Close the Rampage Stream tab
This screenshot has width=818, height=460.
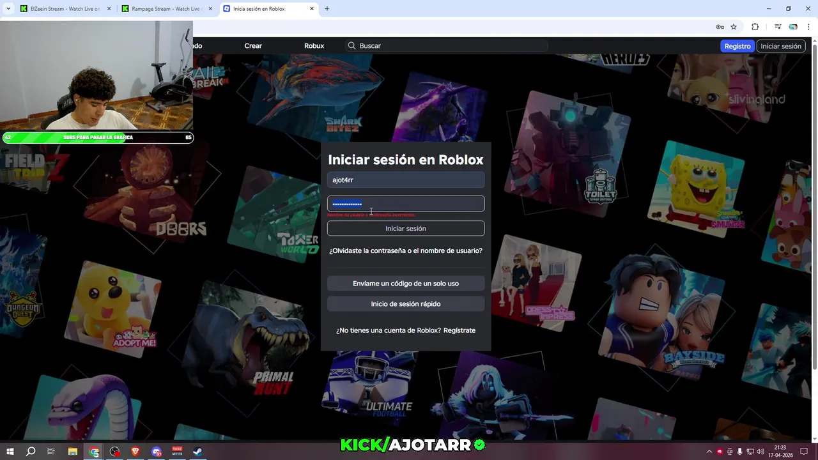tap(210, 9)
